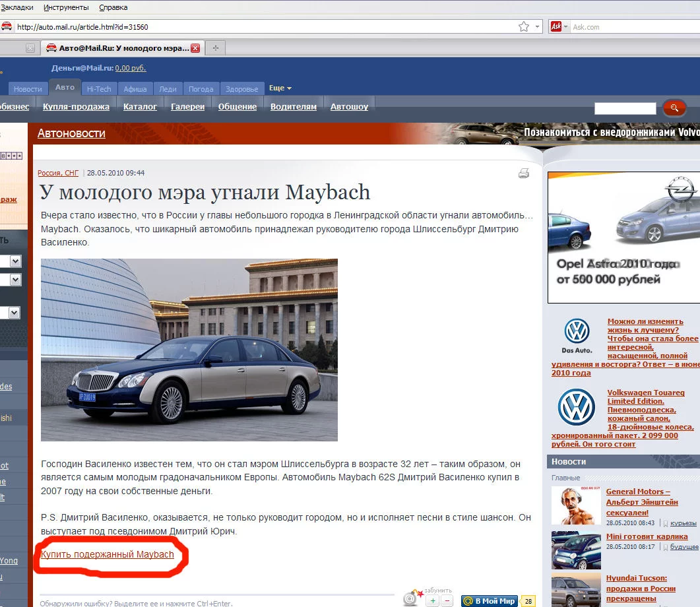700x607 pixels.
Task: Click the blue Mini car thumbnail
Action: 576,550
